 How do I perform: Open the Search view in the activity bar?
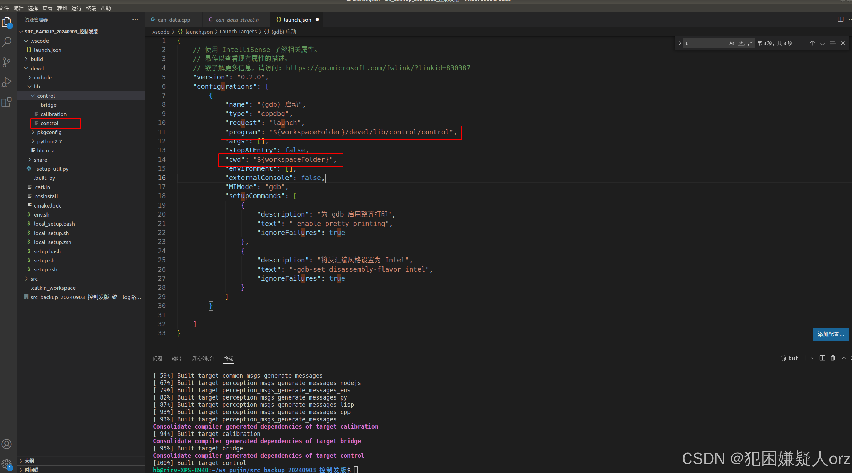[7, 42]
